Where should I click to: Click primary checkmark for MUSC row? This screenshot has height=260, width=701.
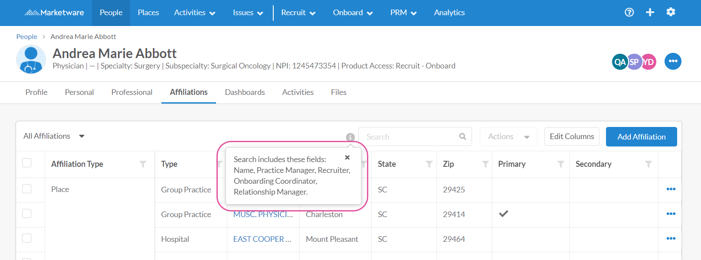point(503,214)
